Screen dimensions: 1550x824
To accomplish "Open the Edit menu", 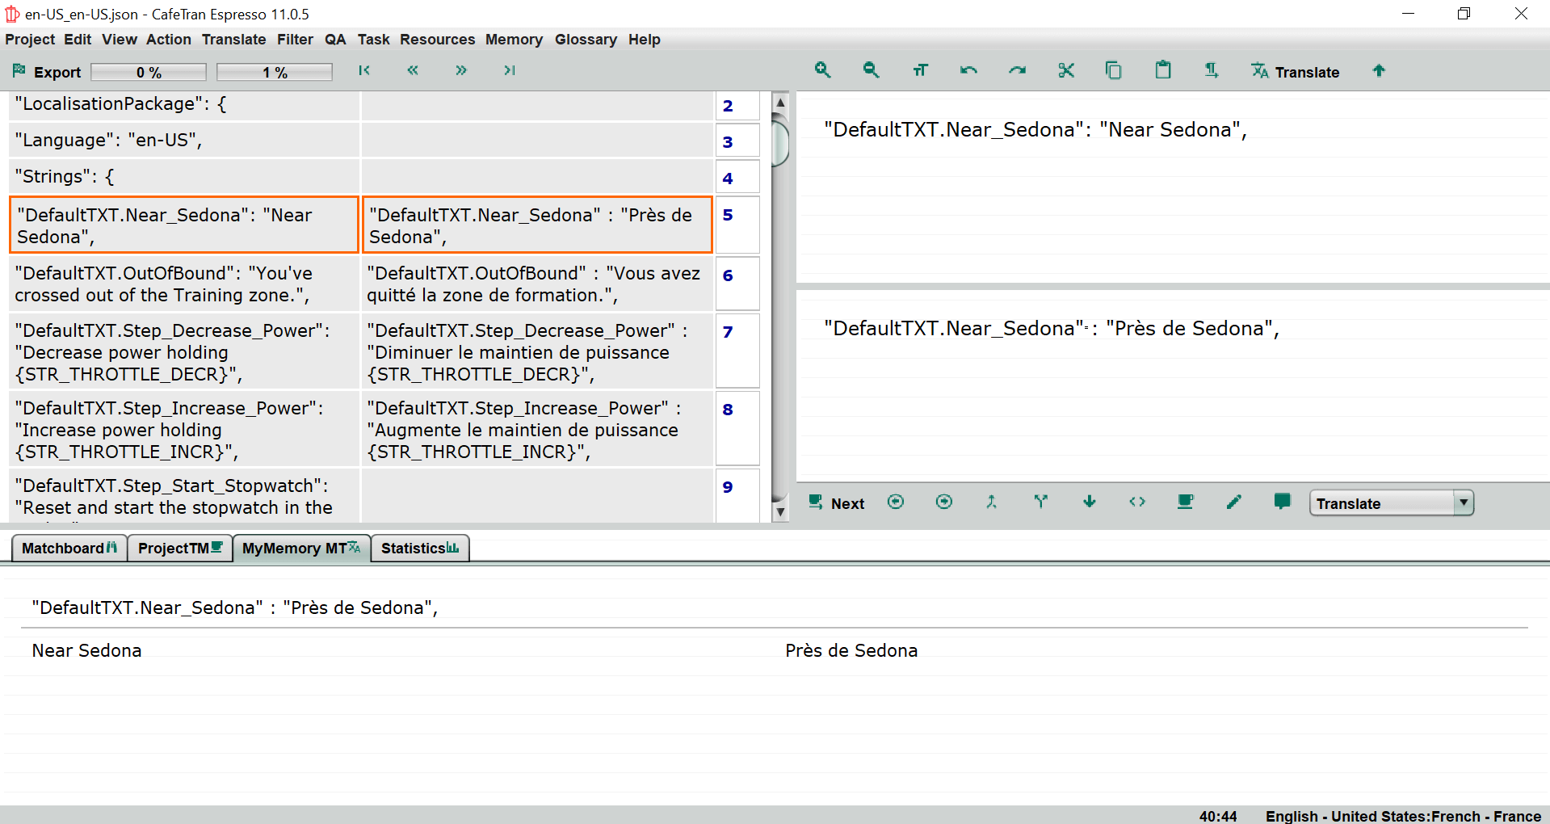I will click(x=78, y=40).
